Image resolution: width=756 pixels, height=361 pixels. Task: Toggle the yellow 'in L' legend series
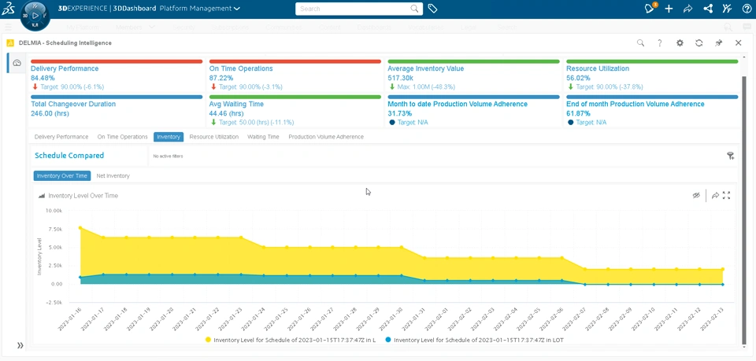click(x=291, y=339)
